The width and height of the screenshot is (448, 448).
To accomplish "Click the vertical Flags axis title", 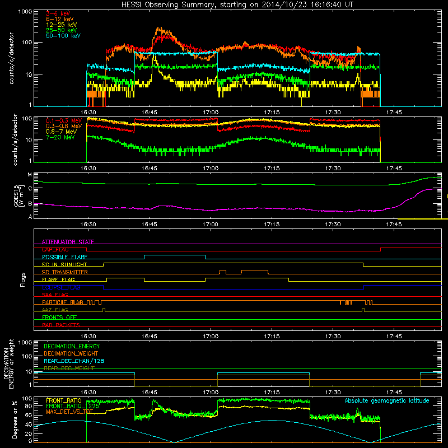I will pyautogui.click(x=23, y=279).
